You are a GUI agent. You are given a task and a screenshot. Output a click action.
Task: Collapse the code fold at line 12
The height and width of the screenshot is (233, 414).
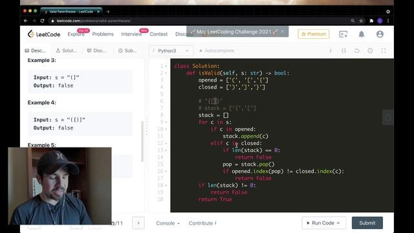pos(166,143)
